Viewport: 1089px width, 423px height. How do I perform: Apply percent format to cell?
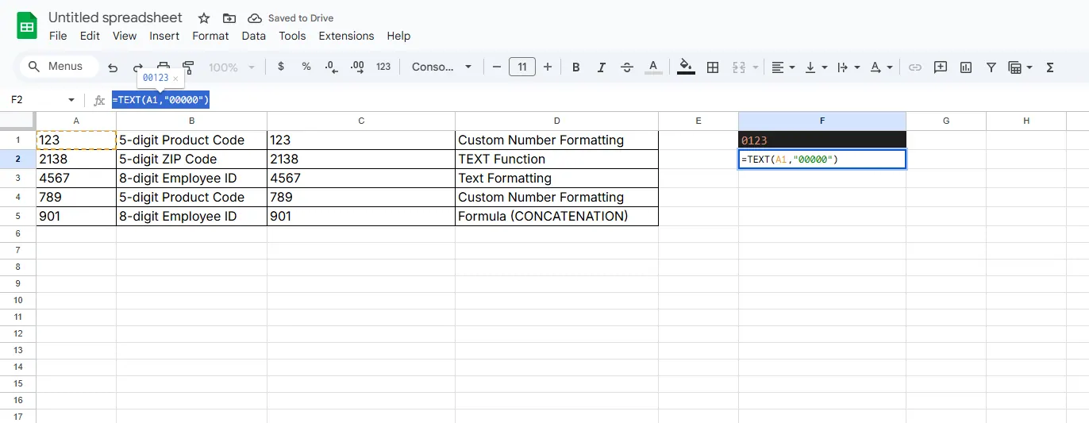click(x=306, y=67)
